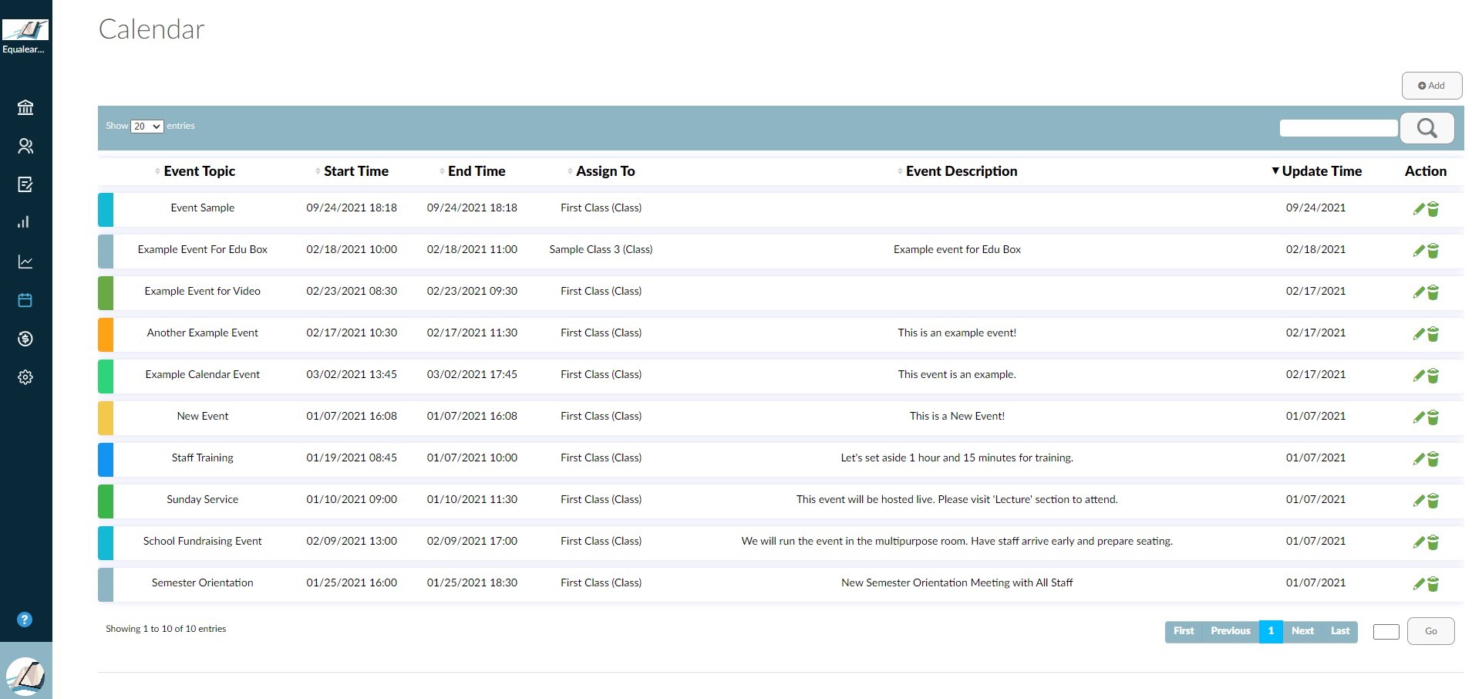Select start time '01/25/2021 16:00'
Image resolution: width=1472 pixels, height=699 pixels.
coord(352,582)
